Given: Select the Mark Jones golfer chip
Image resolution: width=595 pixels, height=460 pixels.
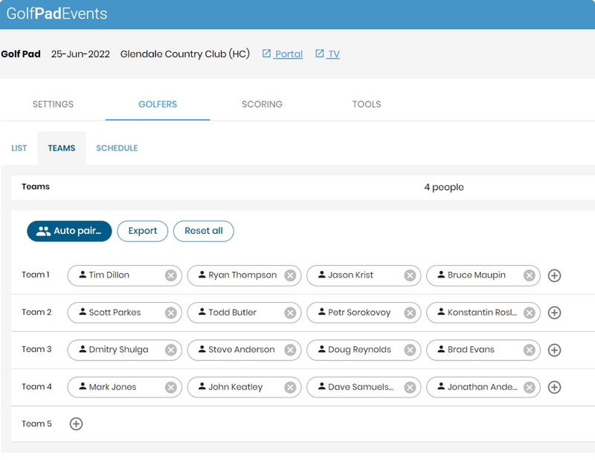Looking at the screenshot, I should pyautogui.click(x=124, y=387).
